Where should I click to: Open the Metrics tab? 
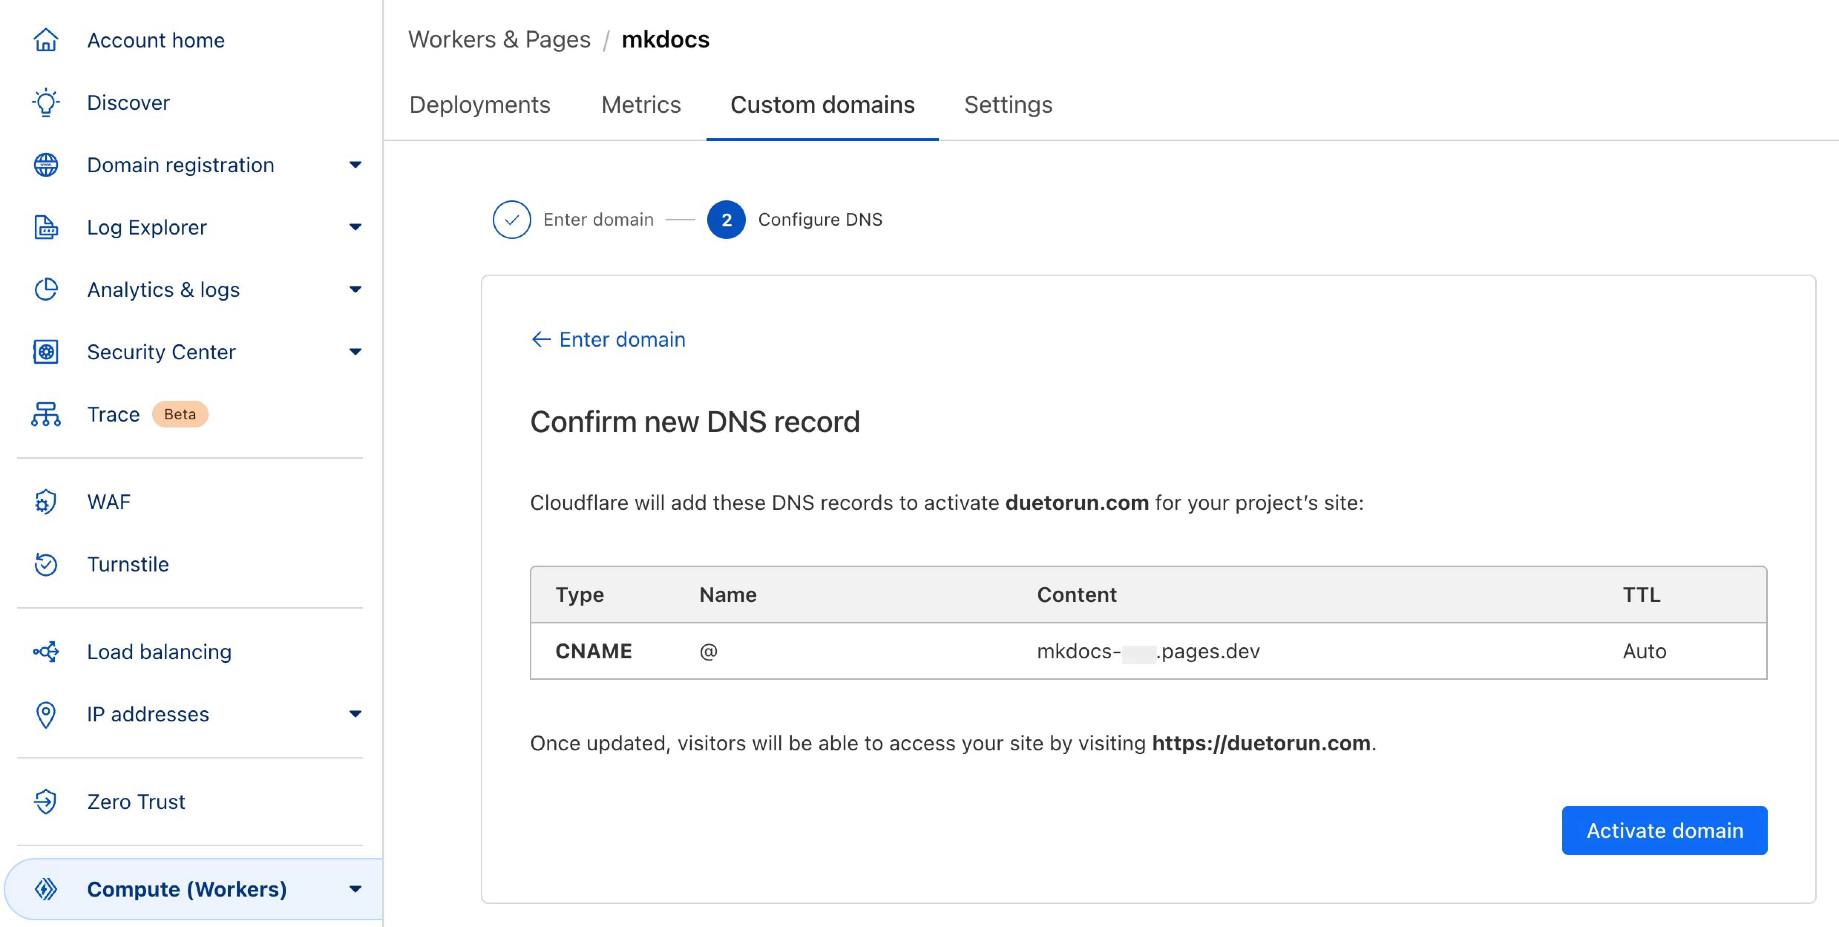pyautogui.click(x=640, y=104)
